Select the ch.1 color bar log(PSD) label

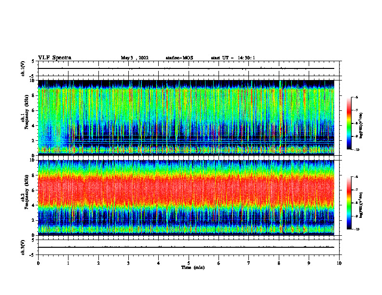point(361,125)
